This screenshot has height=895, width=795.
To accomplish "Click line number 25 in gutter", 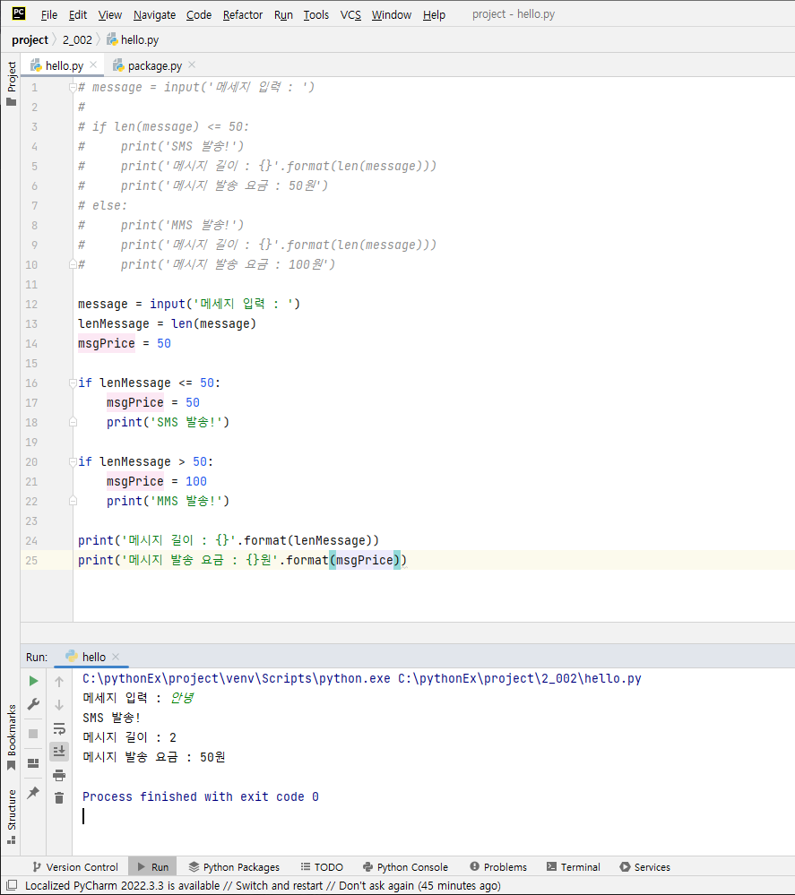I will [x=31, y=561].
